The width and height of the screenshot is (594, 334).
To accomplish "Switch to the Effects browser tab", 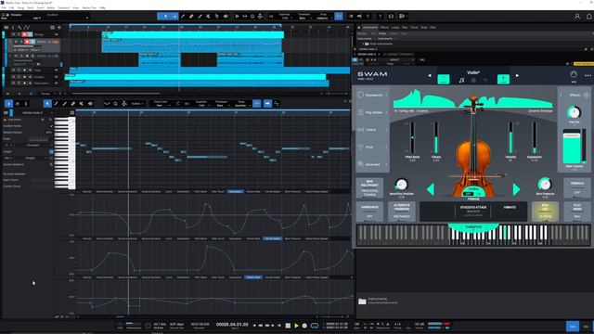I will pos(384,27).
